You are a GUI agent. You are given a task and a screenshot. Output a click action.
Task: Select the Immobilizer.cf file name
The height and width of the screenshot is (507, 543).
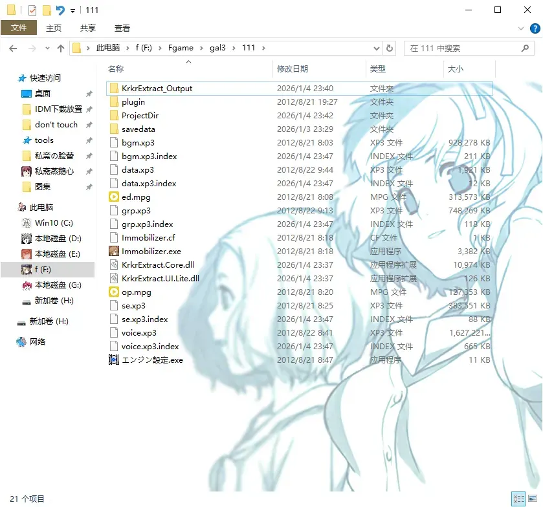coord(148,238)
